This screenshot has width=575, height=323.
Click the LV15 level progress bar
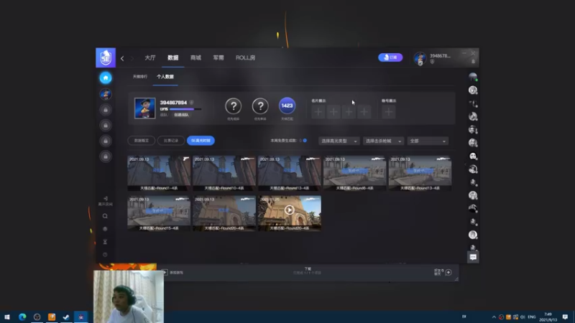pyautogui.click(x=185, y=109)
